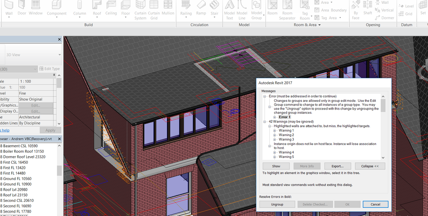Collapse the 42 Warnings section
This screenshot has width=428, height=216.
coord(265,122)
